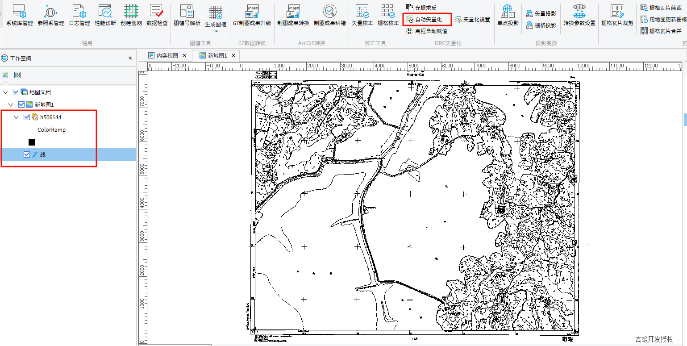Toggle visibility of 线 layer
Image resolution: width=687 pixels, height=346 pixels.
pos(27,154)
